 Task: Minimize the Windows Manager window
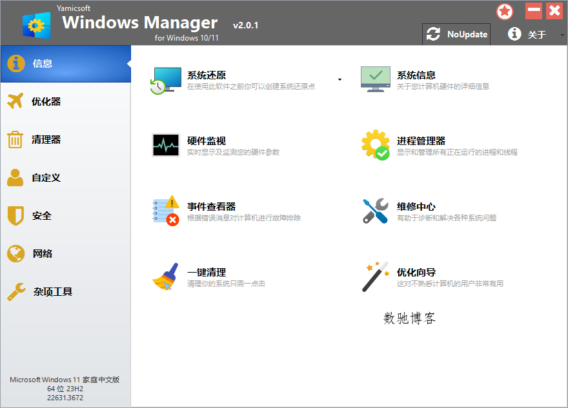534,11
